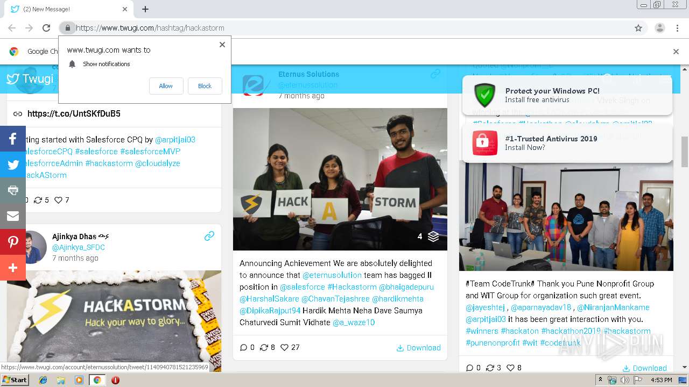Click #hackathon2019 hashtag
The height and width of the screenshot is (387, 689).
click(x=571, y=331)
